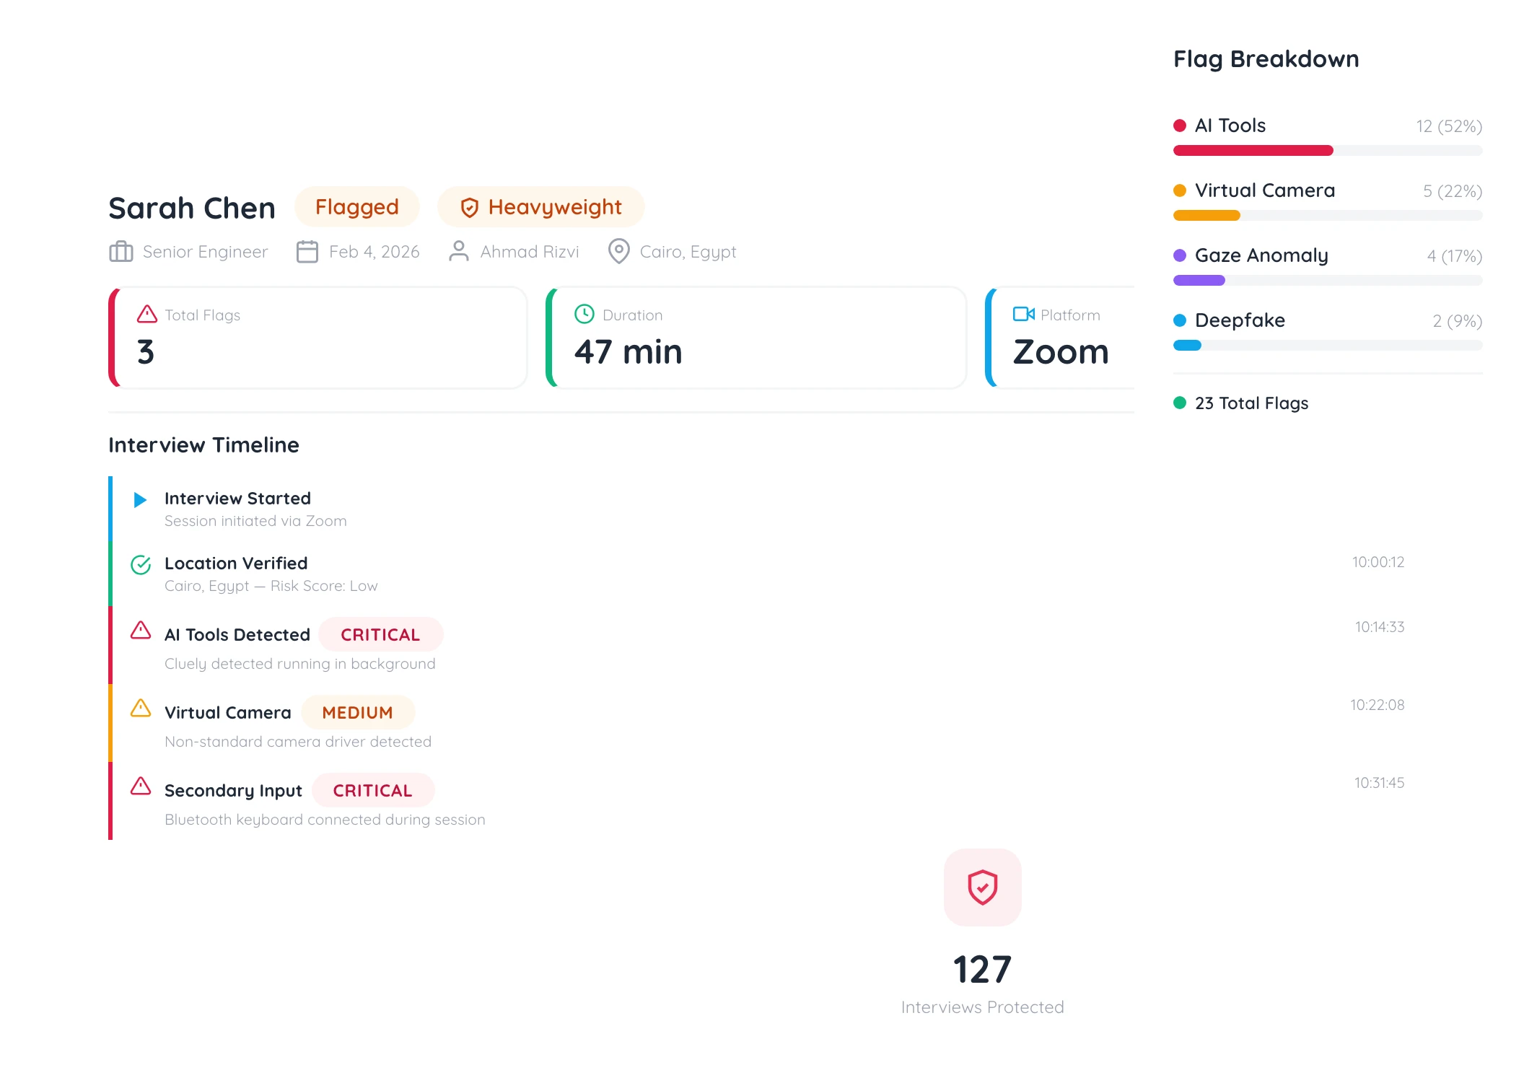Viewport: 1524px width, 1065px height.
Task: Click the briefcase icon beside Senior Engineer
Action: (121, 252)
